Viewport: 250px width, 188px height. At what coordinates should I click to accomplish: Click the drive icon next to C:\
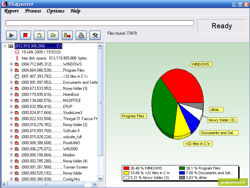click(x=11, y=46)
